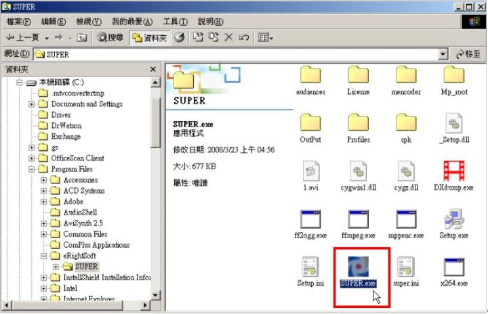Click folder tree scroll down arrow

click(156, 294)
